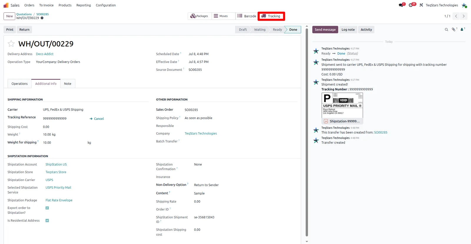This screenshot has width=471, height=244.
Task: Click the PDF icon on Shipstation attachment
Action: (x=326, y=121)
